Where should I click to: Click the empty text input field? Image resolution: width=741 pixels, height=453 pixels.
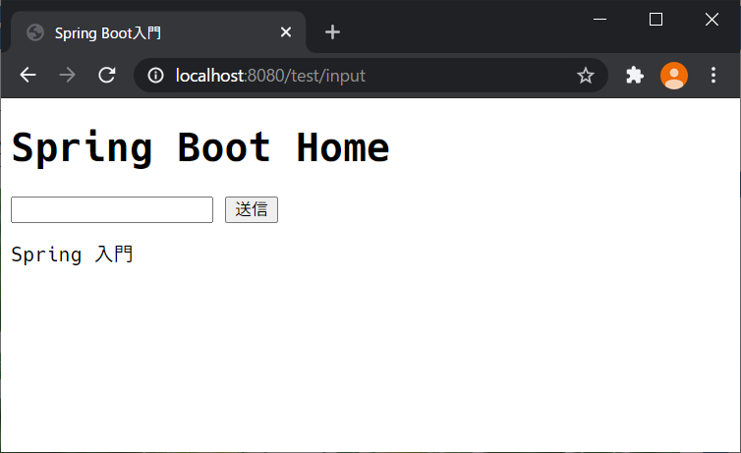click(x=112, y=209)
